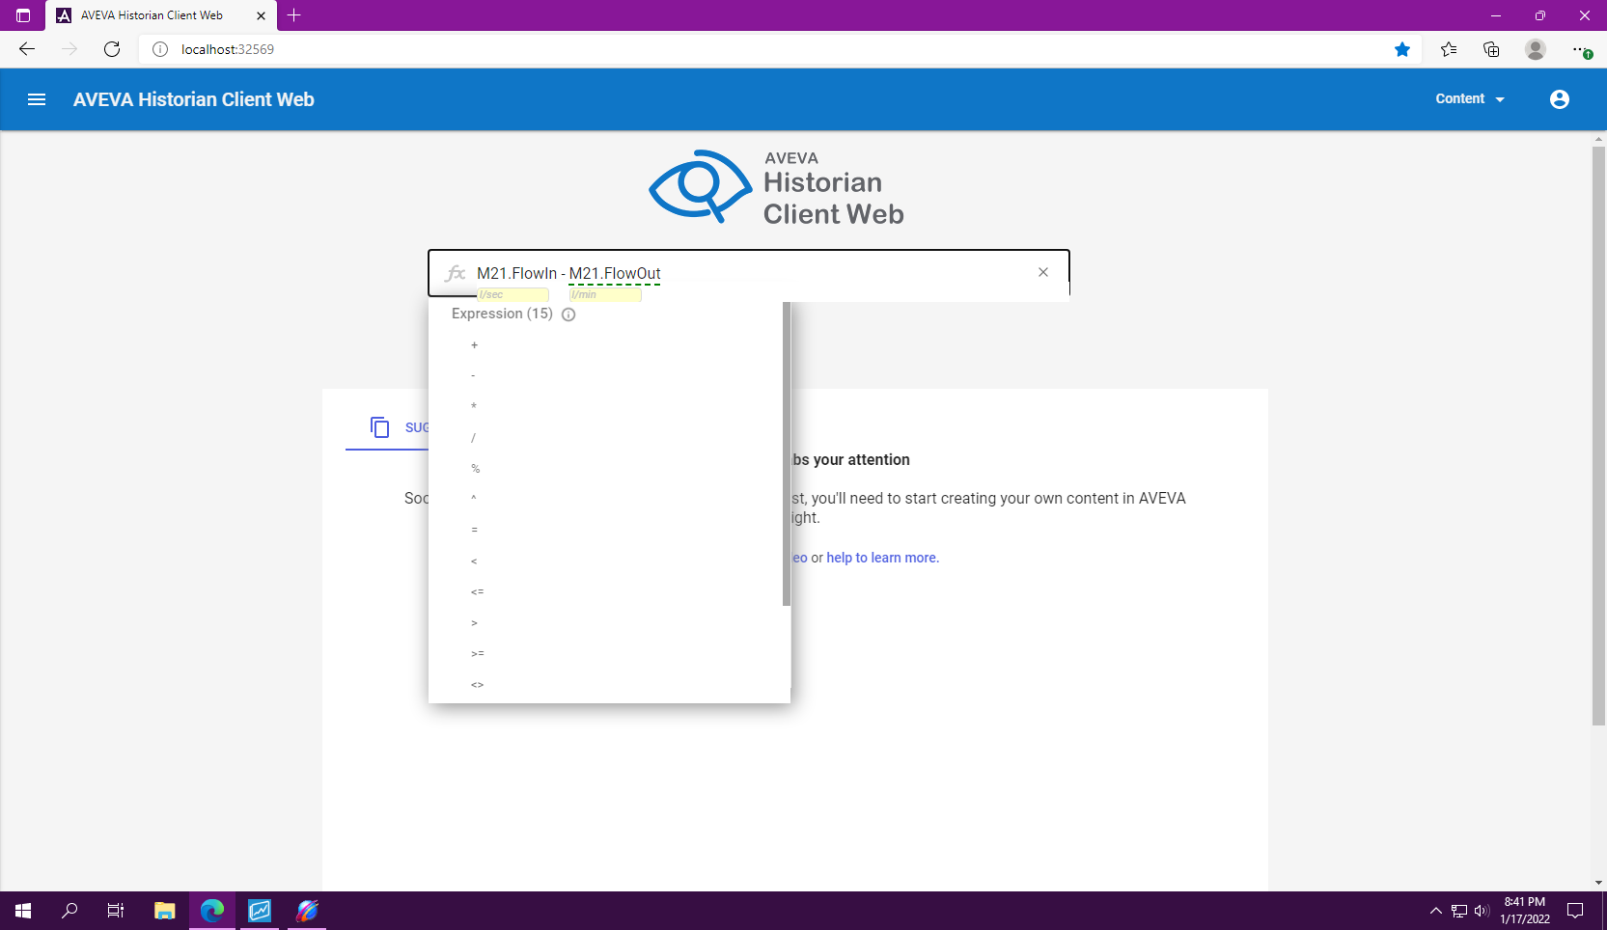Open a new browser tab
Viewport: 1607px width, 930px height.
tap(294, 15)
